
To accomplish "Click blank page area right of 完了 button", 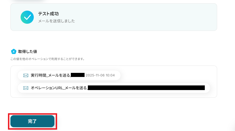I will 135,121.
